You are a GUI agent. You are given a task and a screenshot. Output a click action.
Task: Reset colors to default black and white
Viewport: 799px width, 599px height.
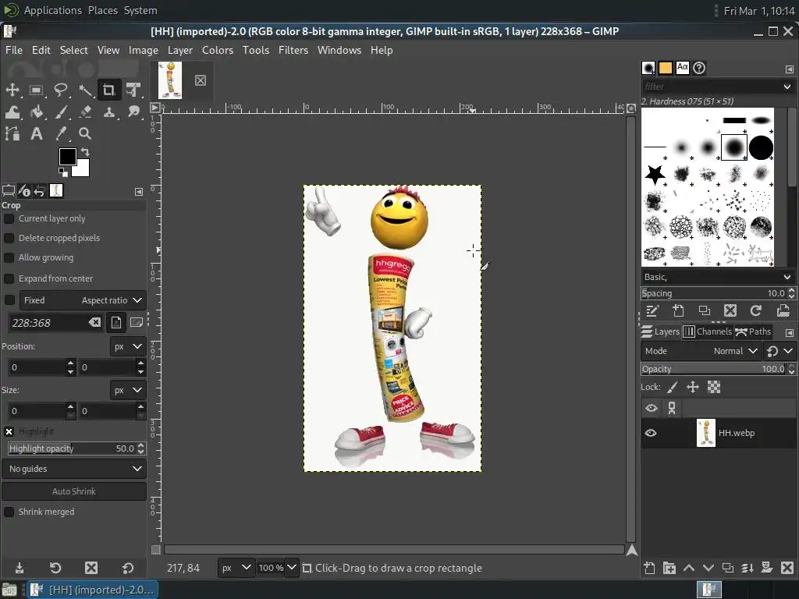click(x=62, y=172)
